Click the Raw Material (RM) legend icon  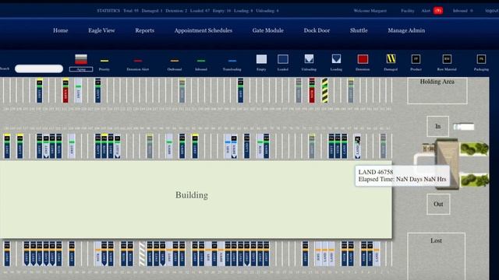(x=447, y=59)
